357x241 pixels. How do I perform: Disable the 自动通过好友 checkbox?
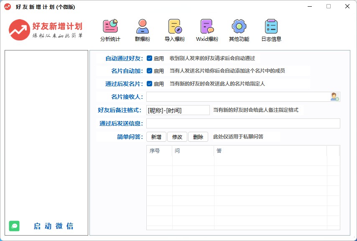point(149,58)
